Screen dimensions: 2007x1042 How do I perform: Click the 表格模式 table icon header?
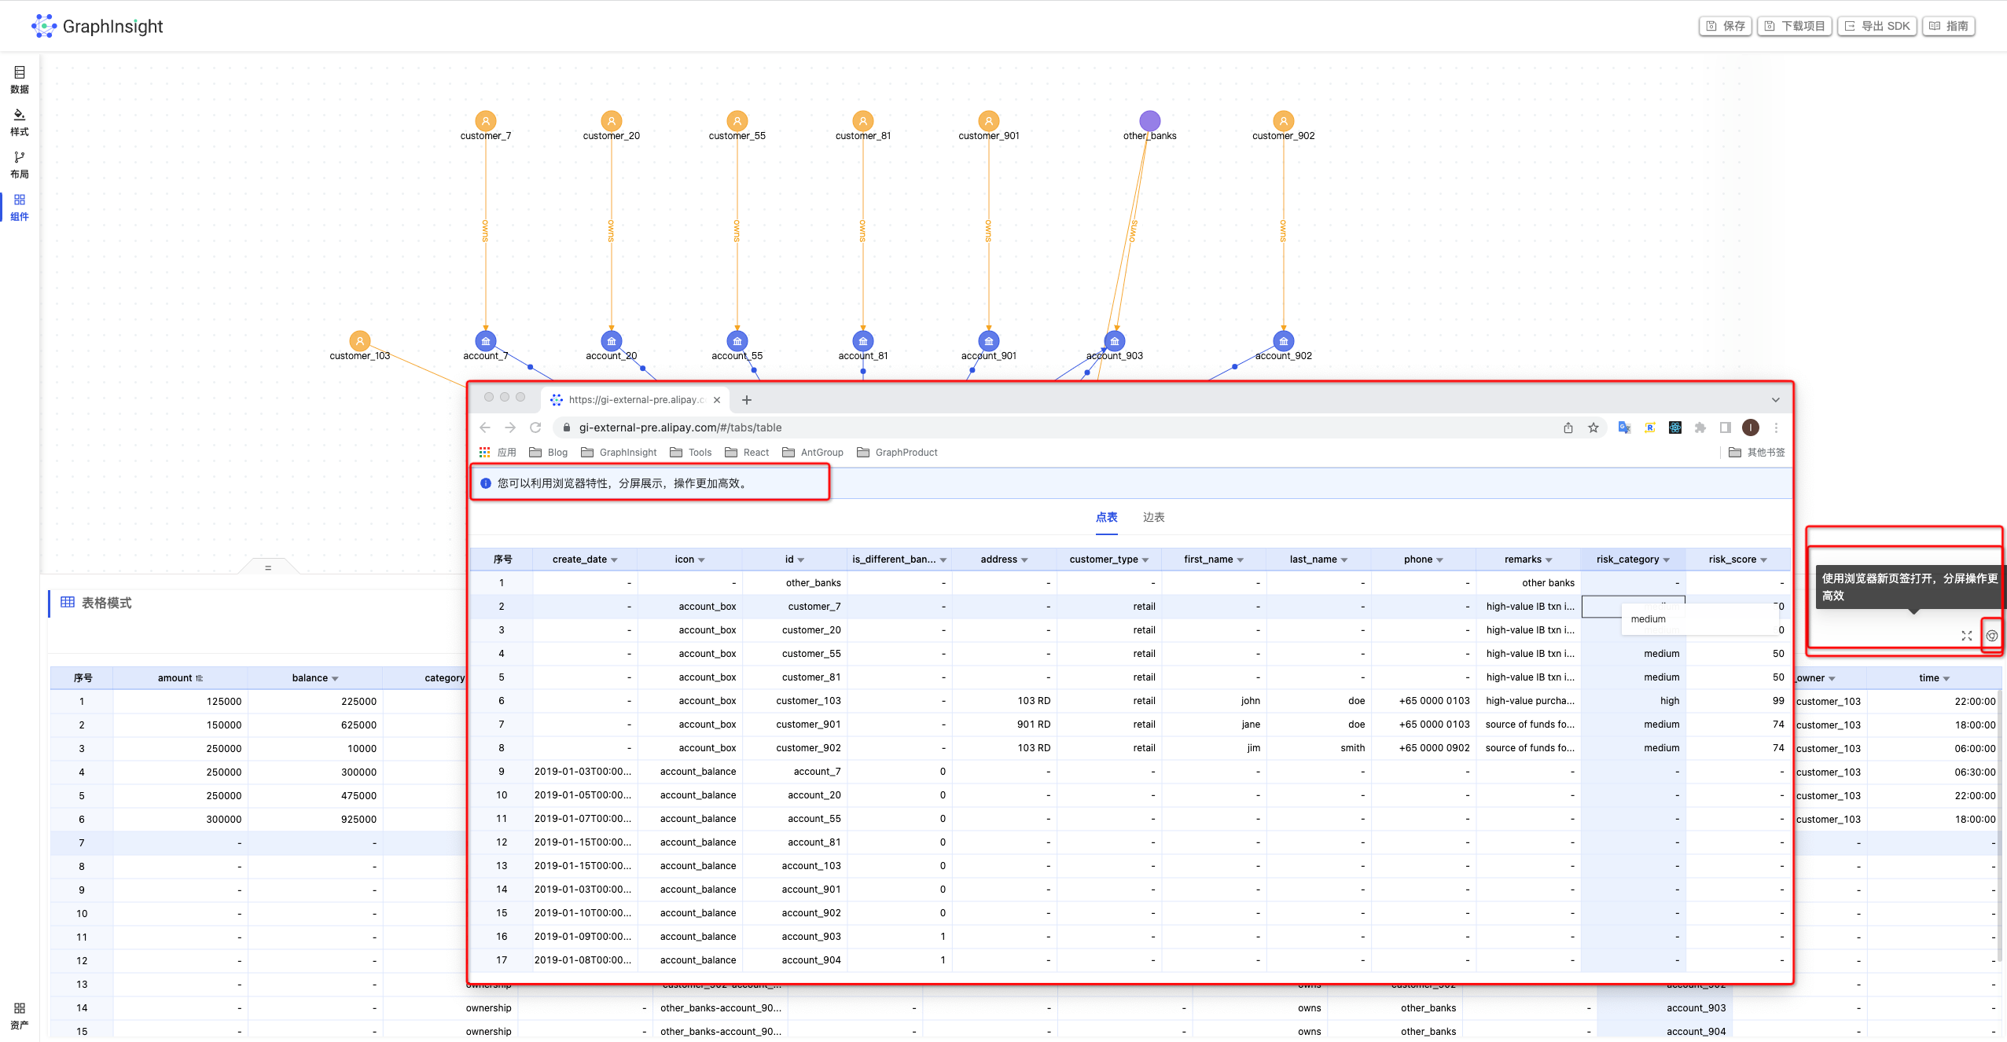(68, 603)
